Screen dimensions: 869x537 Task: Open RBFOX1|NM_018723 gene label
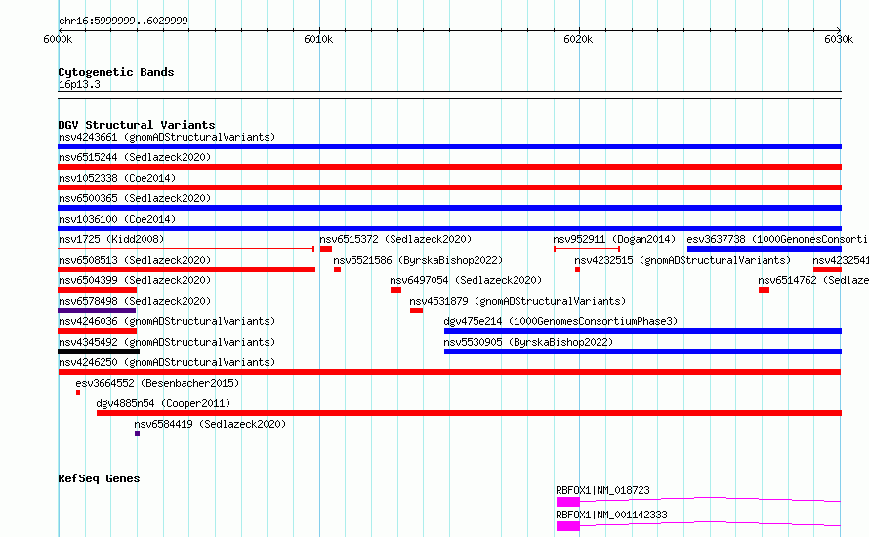coord(602,490)
